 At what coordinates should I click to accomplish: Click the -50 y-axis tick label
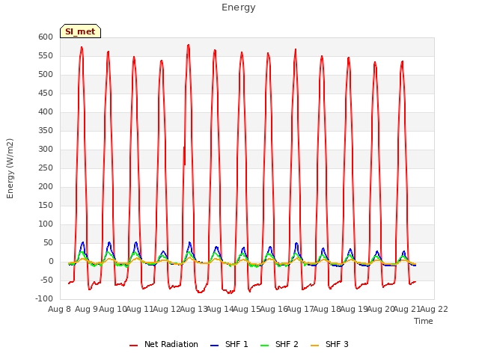click(46, 280)
